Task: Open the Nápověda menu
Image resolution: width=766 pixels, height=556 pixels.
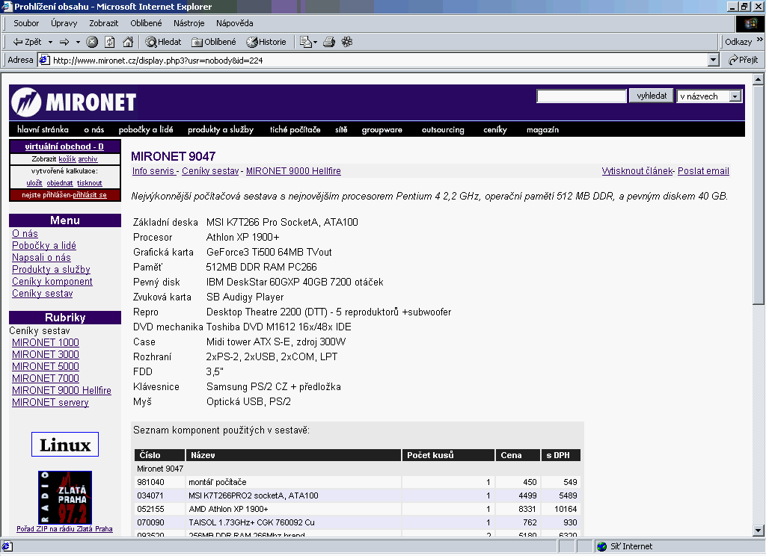Action: coord(234,23)
